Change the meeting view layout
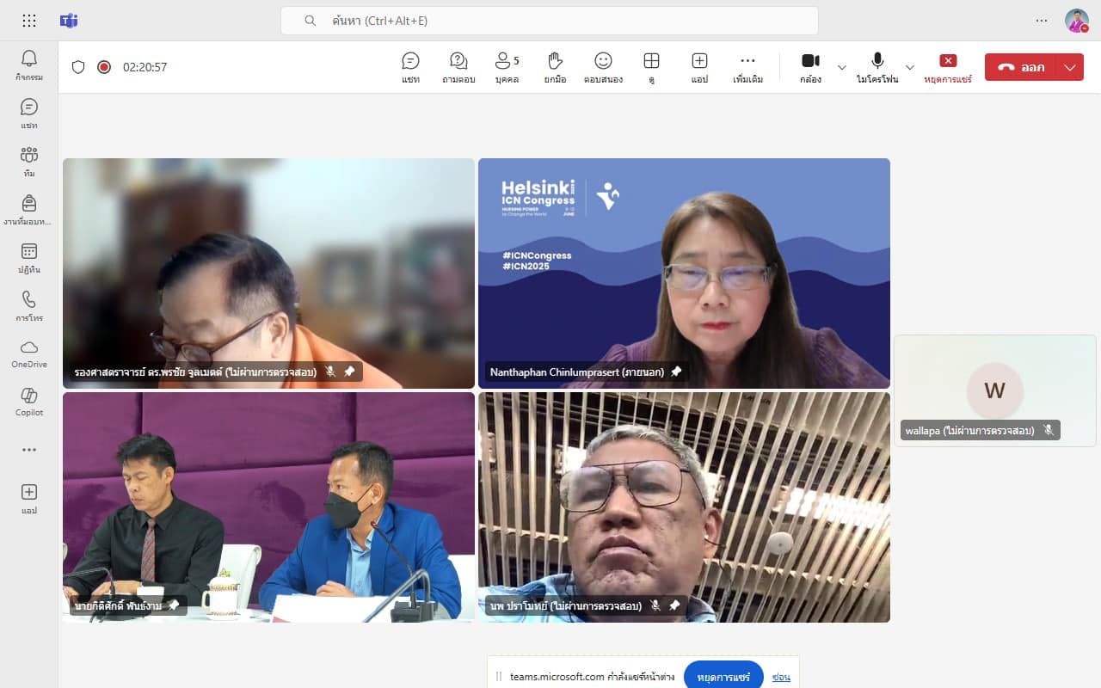Image resolution: width=1101 pixels, height=688 pixels. click(651, 67)
